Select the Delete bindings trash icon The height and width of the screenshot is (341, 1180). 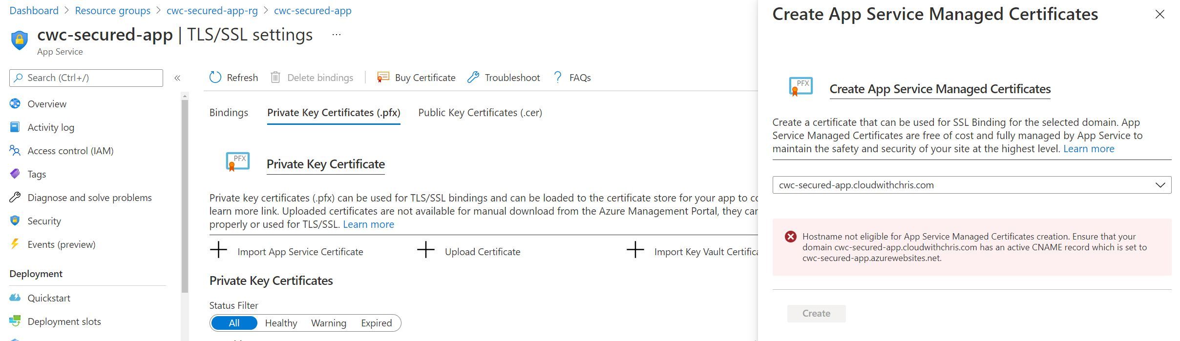276,77
